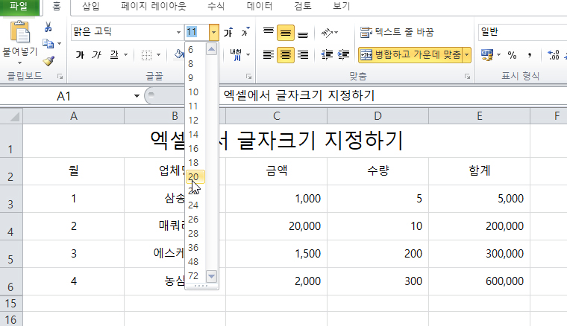Click the font size dropdown arrow
This screenshot has height=326, width=567.
(213, 33)
